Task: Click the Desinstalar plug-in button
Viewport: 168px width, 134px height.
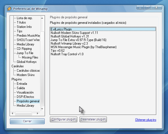Action: click(x=93, y=119)
